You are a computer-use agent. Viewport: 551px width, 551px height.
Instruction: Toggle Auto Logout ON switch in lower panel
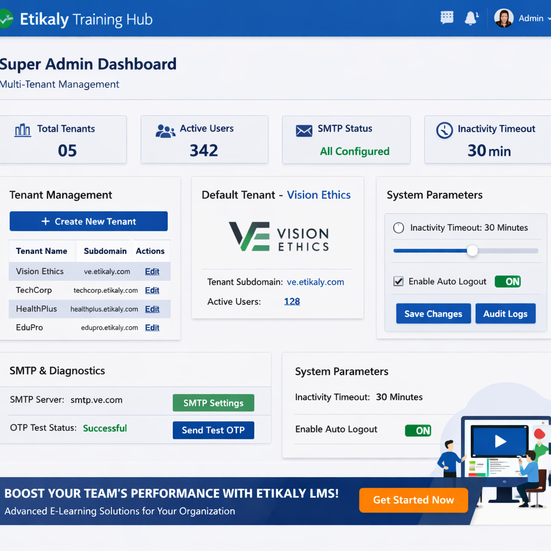coord(418,430)
